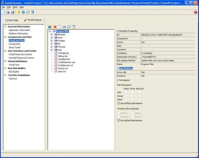Image resolution: width=199 pixels, height=158 pixels.
Task: Toggle Use default permissions under Windows File Attributes
Action: (x=119, y=120)
